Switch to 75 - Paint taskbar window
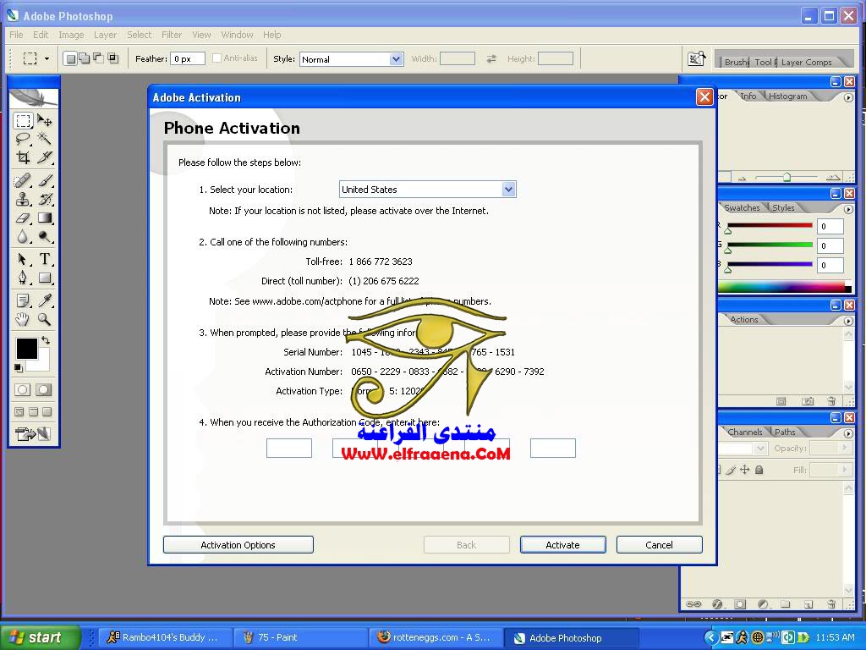Screen dimensions: 866x650 click(x=300, y=638)
